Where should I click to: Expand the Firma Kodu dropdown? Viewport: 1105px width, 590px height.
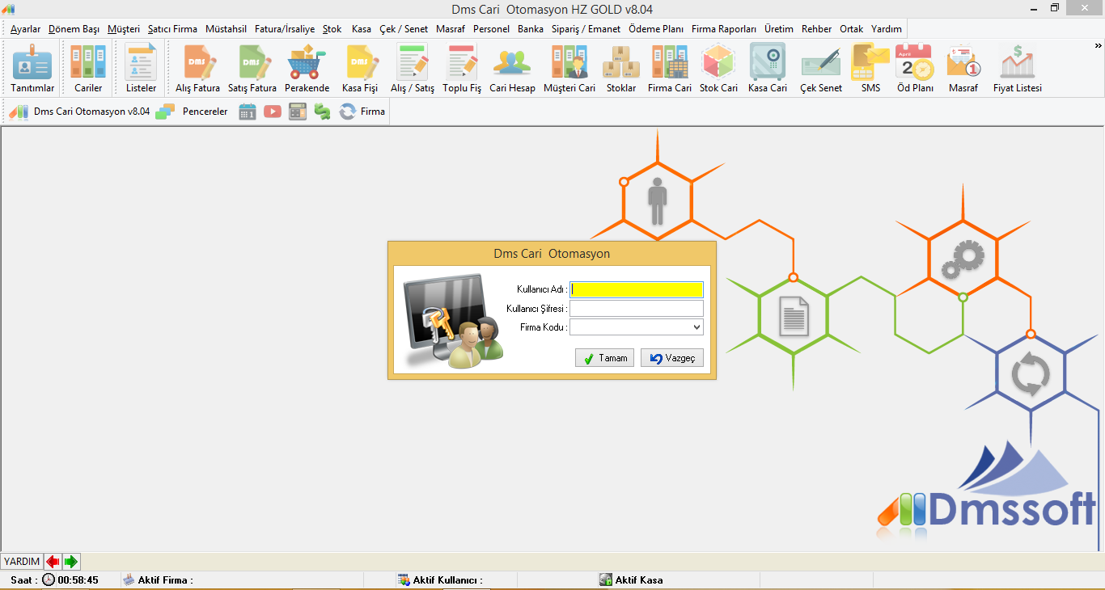(x=696, y=327)
